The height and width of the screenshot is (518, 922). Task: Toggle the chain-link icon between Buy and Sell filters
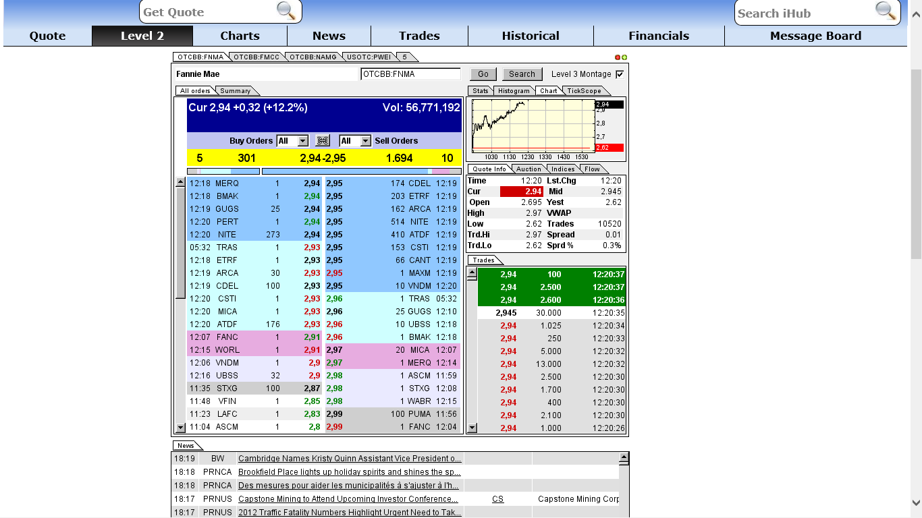323,140
